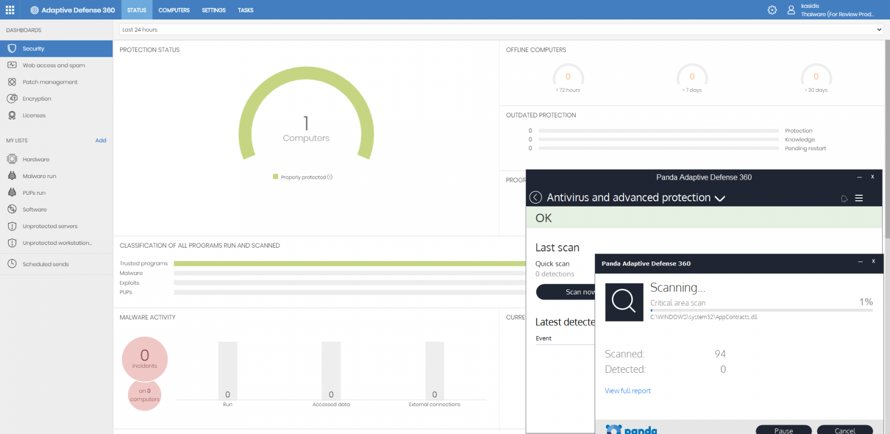Pause the running scan
This screenshot has height=434, width=890.
point(784,430)
